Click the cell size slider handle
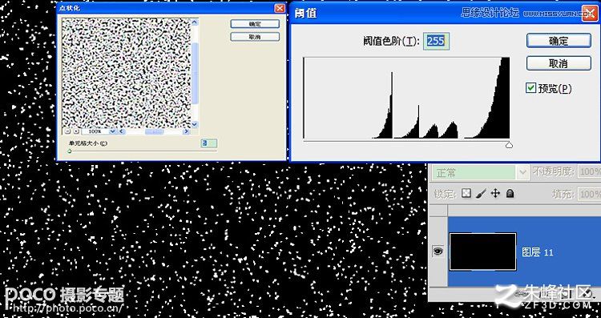601x318 pixels. [70, 151]
